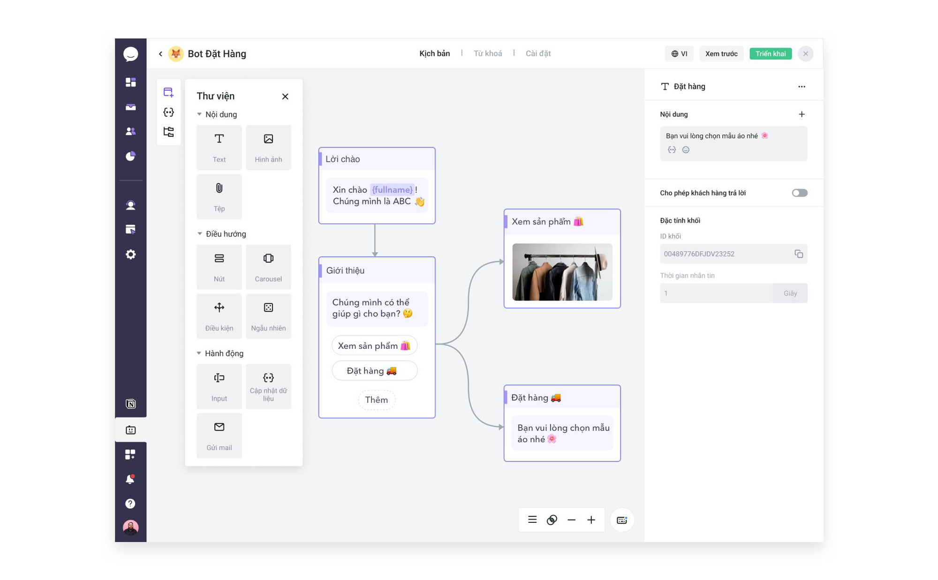Collapse the Hành động section
The width and height of the screenshot is (938, 580).
(x=199, y=353)
